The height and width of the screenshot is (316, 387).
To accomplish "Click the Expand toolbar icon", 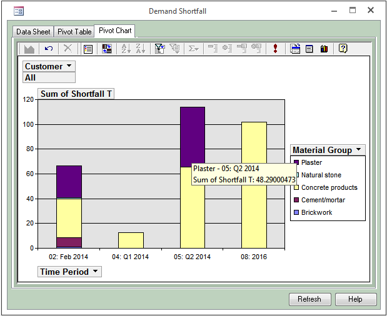I will coord(228,49).
